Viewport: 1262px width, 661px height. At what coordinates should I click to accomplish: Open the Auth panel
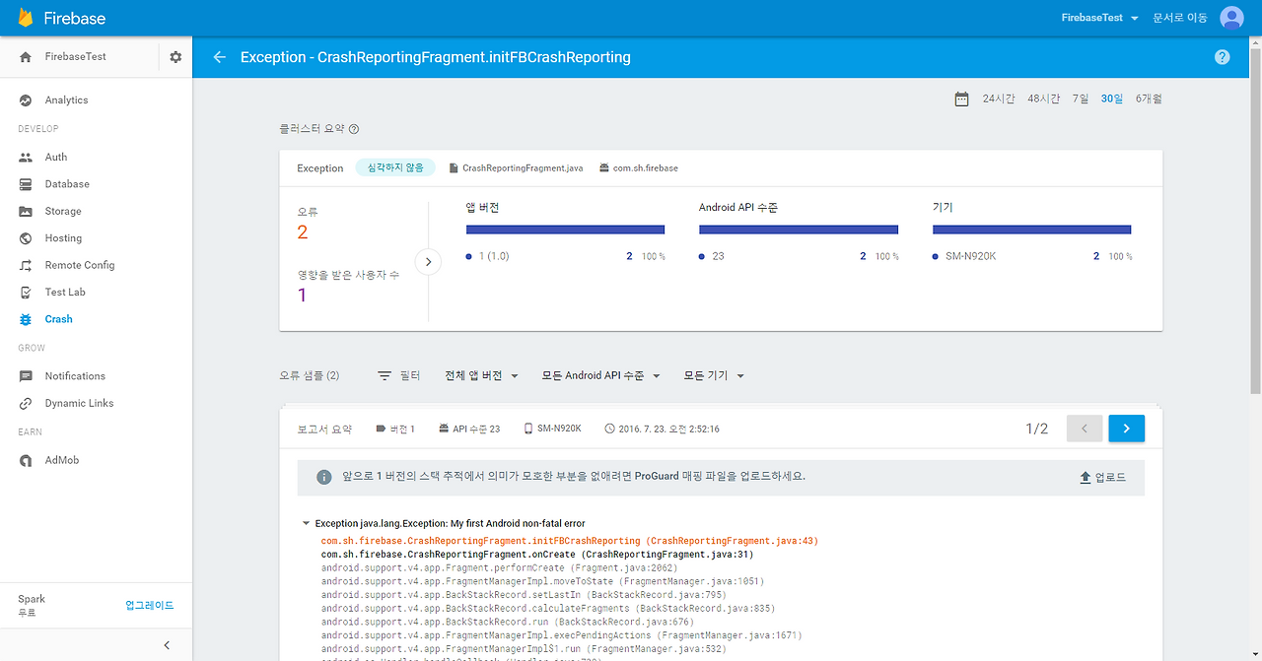55,157
